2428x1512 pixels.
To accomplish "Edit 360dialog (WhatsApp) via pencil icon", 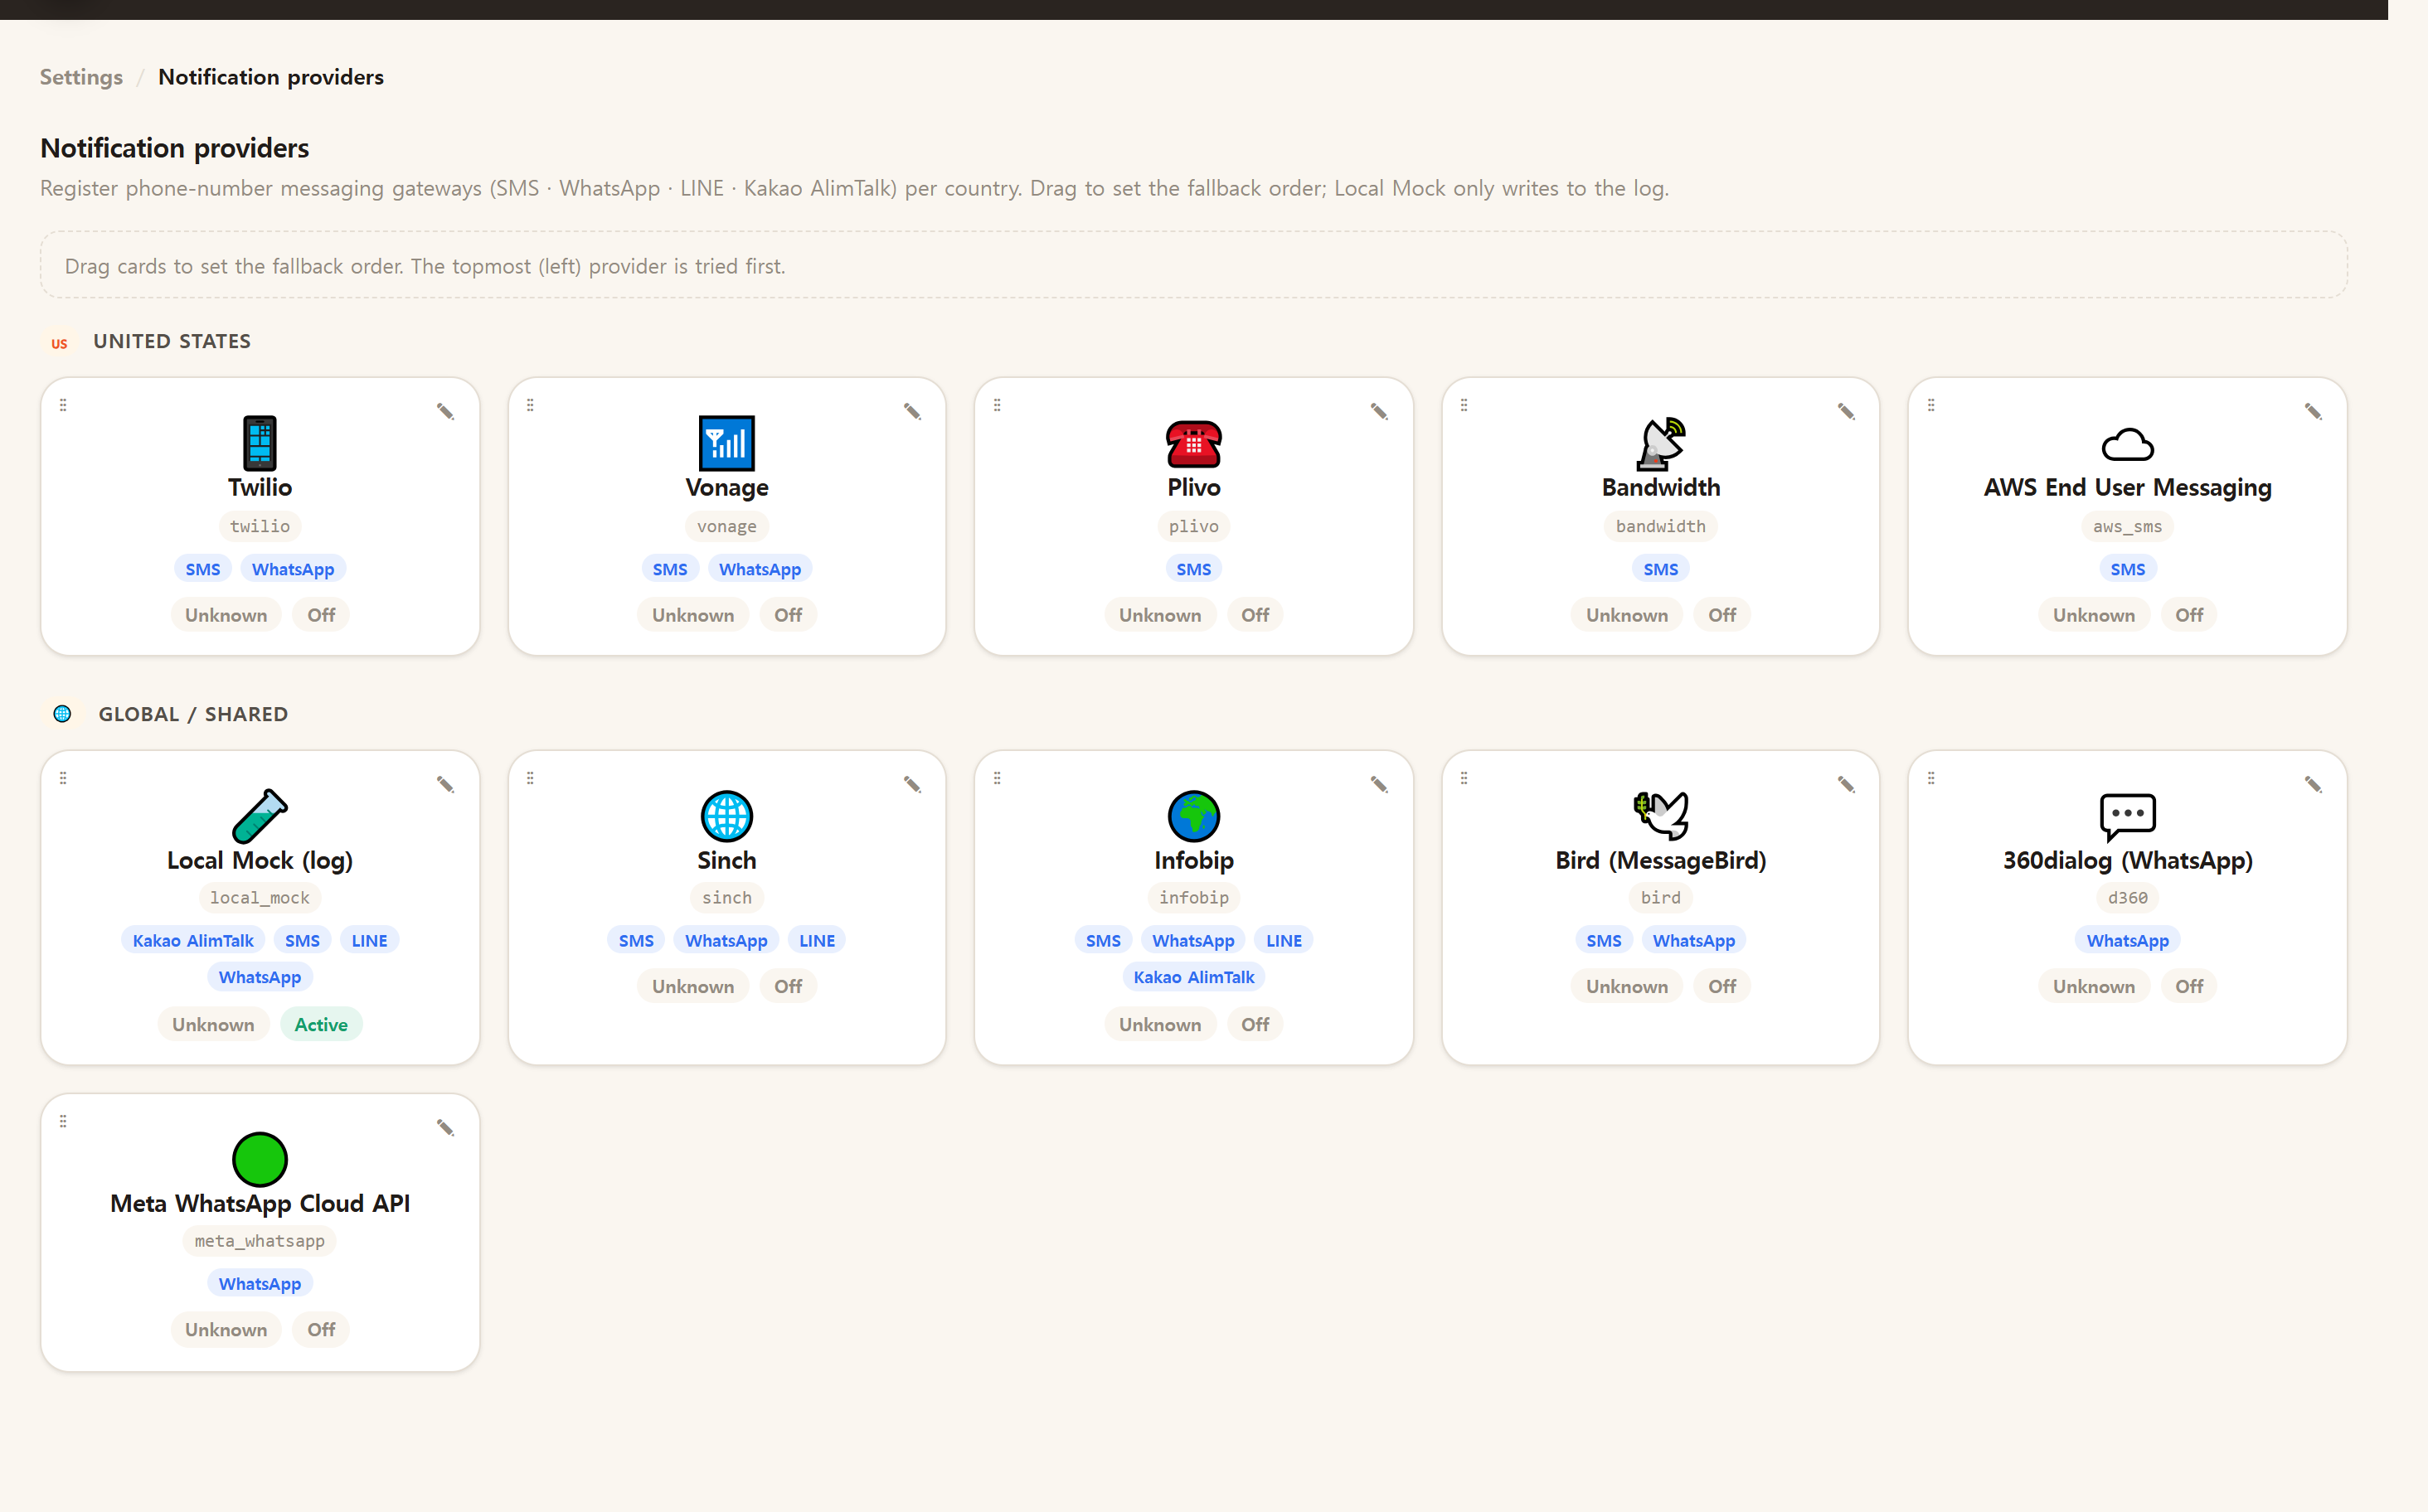I will point(2313,785).
